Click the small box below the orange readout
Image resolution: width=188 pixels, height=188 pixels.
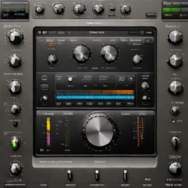coord(51,50)
